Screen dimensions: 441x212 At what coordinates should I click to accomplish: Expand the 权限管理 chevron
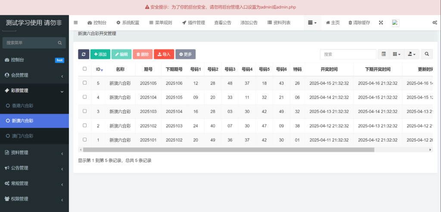(x=62, y=200)
